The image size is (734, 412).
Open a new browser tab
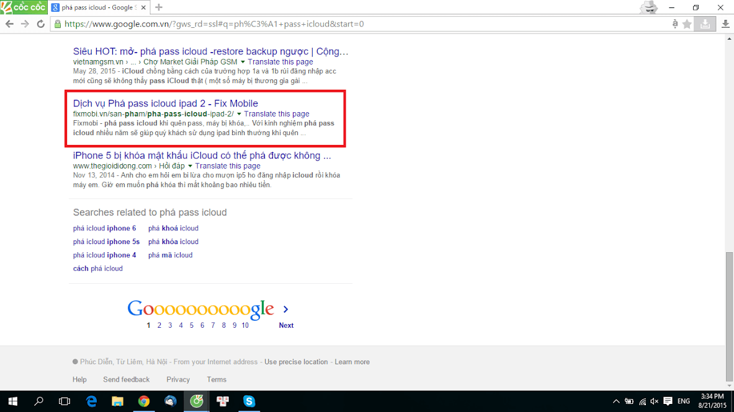tap(159, 7)
